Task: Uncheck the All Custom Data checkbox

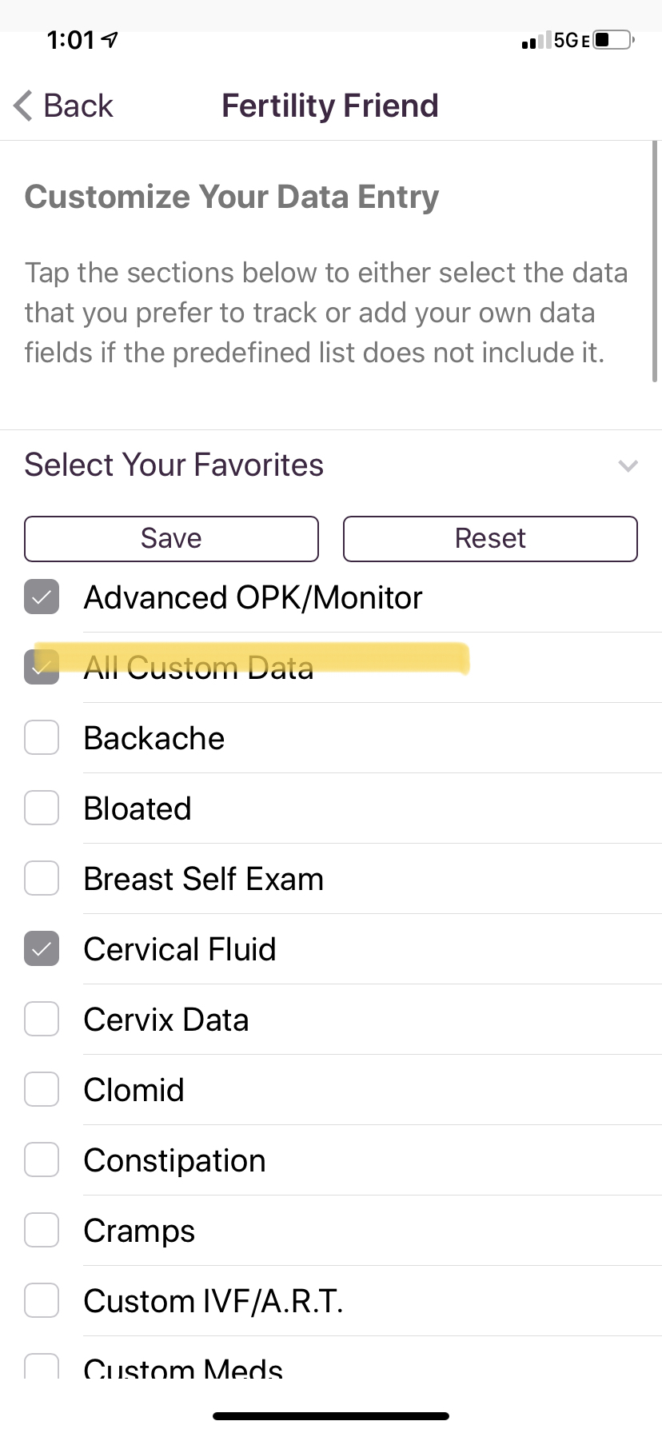Action: pos(42,667)
